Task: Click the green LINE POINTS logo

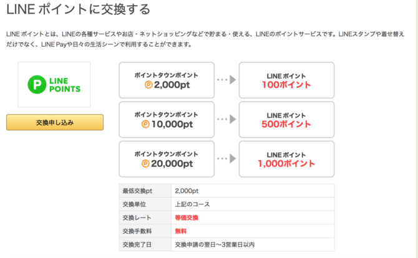Action: [54, 85]
